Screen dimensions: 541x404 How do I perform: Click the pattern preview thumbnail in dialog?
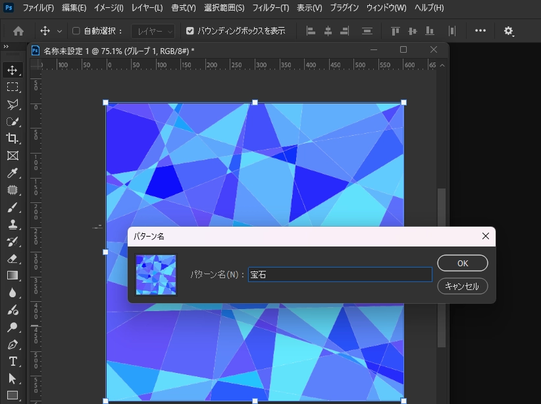(x=156, y=274)
